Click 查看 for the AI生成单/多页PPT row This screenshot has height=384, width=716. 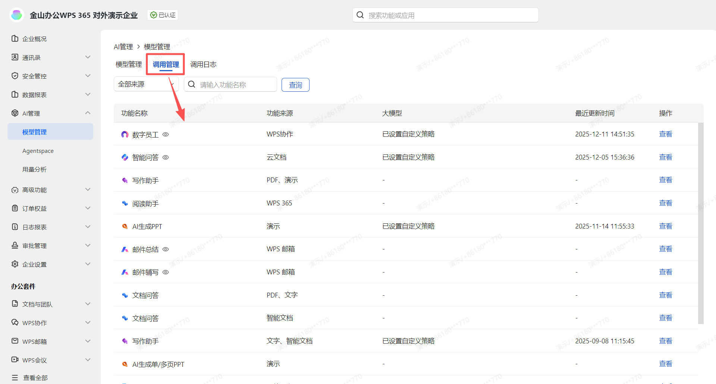(666, 363)
